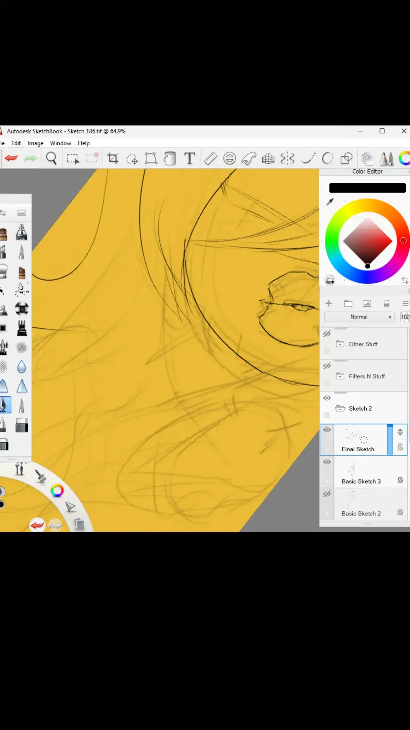The height and width of the screenshot is (730, 410).
Task: Select the Crop tool in toolbar
Action: [113, 158]
